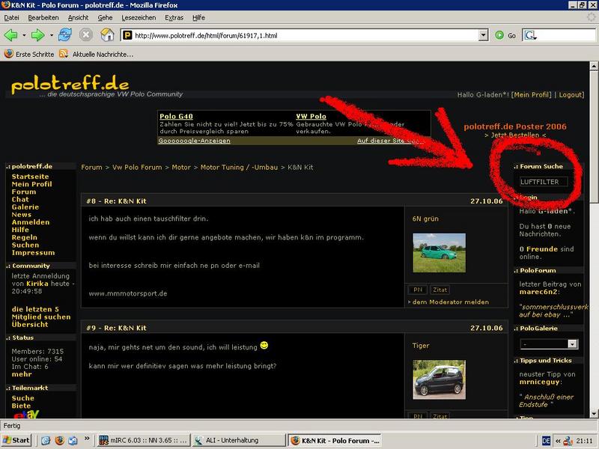
Task: Click the Mitglied suchen link
Action: (x=41, y=317)
